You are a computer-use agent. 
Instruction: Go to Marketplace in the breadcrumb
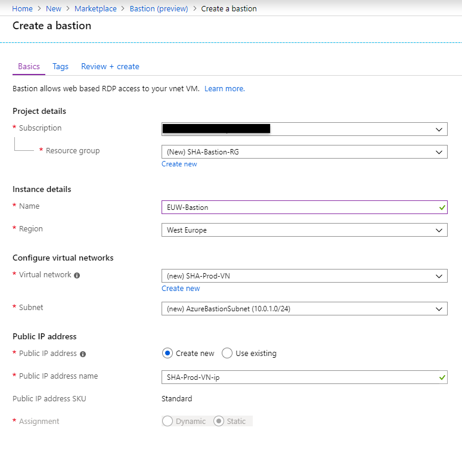point(96,8)
